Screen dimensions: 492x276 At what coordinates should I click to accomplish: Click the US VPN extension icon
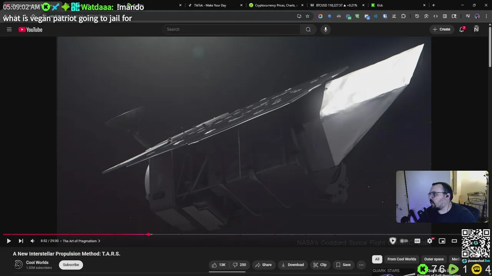(x=348, y=16)
